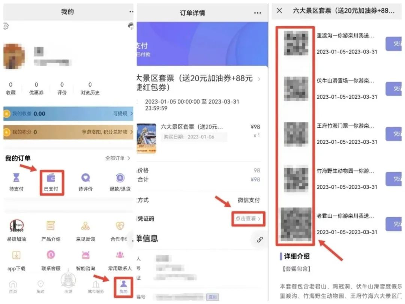
Task: Open 易捷加油 Sinopec refuel service
Action: pos(16,230)
